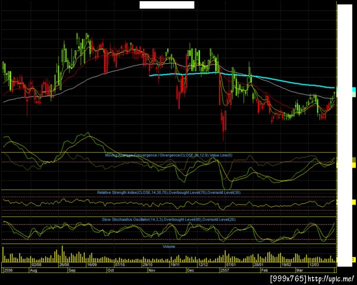This screenshot has height=285, width=357.
Task: Click the 28/01 date label
Action: click(258, 265)
